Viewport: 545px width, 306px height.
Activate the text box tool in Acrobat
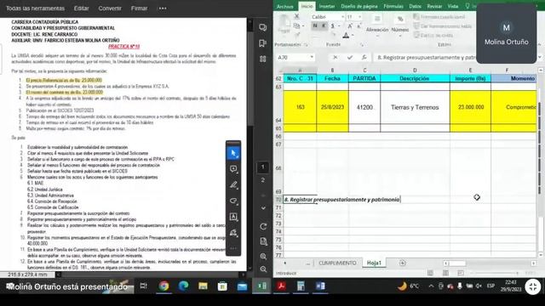(233, 217)
